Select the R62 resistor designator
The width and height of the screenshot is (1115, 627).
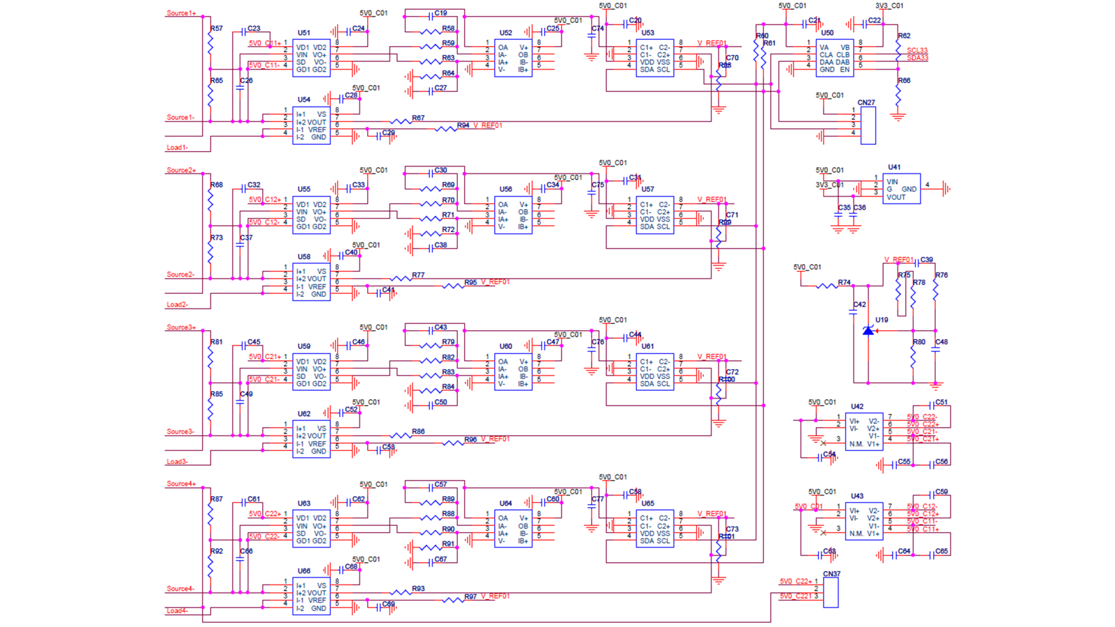(x=904, y=36)
